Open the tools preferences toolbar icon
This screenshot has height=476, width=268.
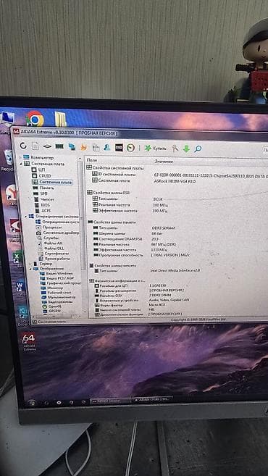tap(175, 149)
